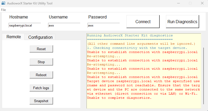Click the Connect button
Viewport: 208px width, 111px height.
143,22
